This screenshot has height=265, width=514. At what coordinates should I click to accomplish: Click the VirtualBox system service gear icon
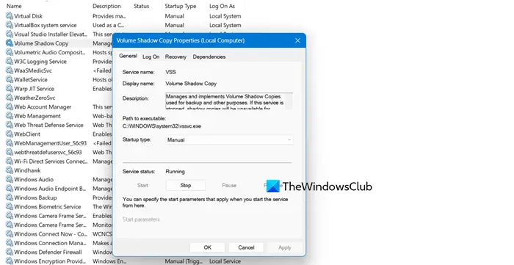pos(9,25)
